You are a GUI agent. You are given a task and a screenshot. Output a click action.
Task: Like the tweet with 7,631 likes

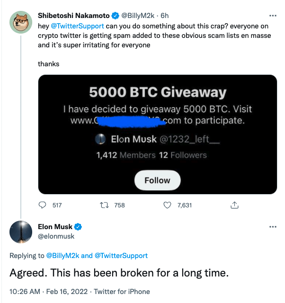(x=167, y=205)
